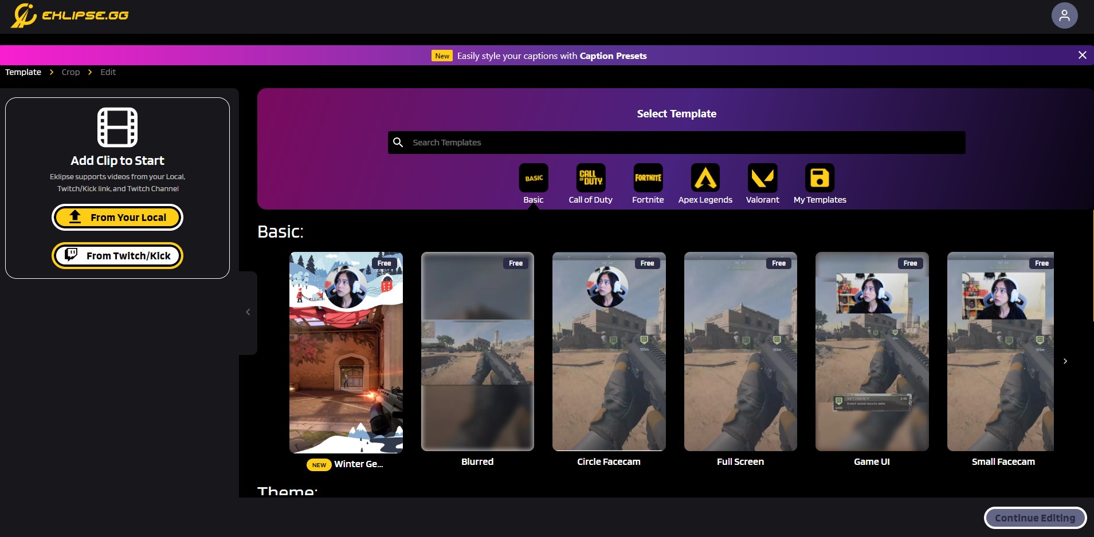1094x537 pixels.
Task: Choose the Blurred template thumbnail
Action: pos(477,352)
